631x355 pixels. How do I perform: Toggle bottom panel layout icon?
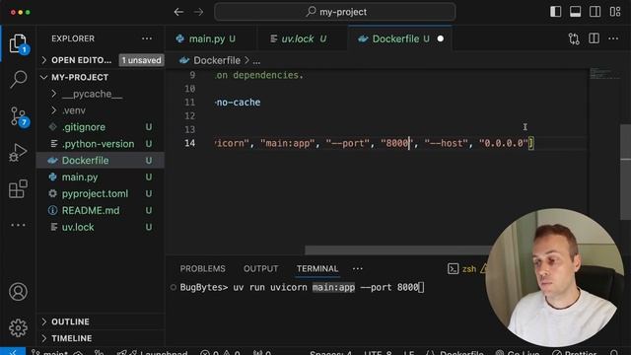tap(576, 12)
